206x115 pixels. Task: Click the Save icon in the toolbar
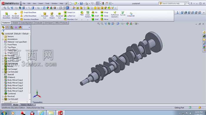click(81, 4)
